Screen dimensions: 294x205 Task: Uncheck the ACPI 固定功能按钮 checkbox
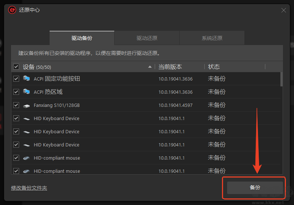[16, 79]
